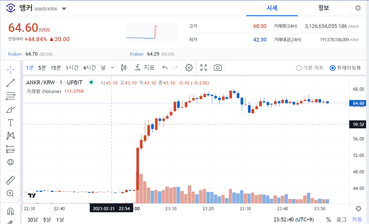Take a chart snapshot with camera icon
The height and width of the screenshot is (224, 369).
click(x=218, y=68)
